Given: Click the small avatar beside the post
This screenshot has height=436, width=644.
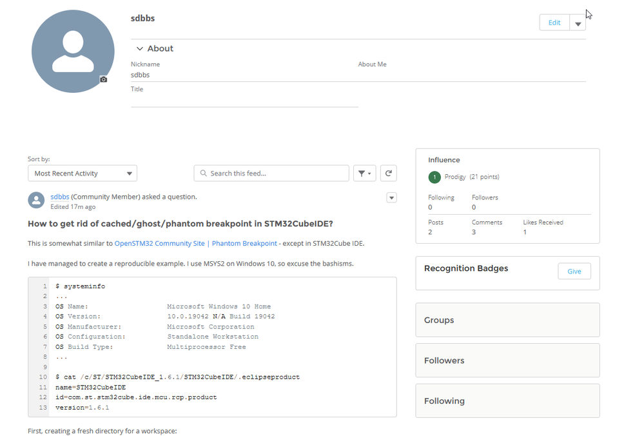Looking at the screenshot, I should click(36, 200).
